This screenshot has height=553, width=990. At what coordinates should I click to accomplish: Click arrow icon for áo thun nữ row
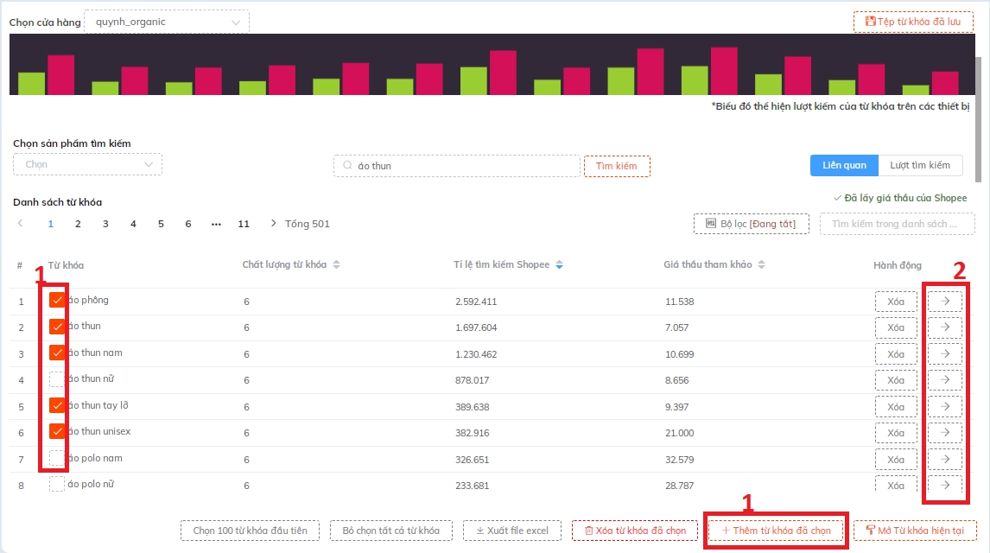tap(945, 380)
